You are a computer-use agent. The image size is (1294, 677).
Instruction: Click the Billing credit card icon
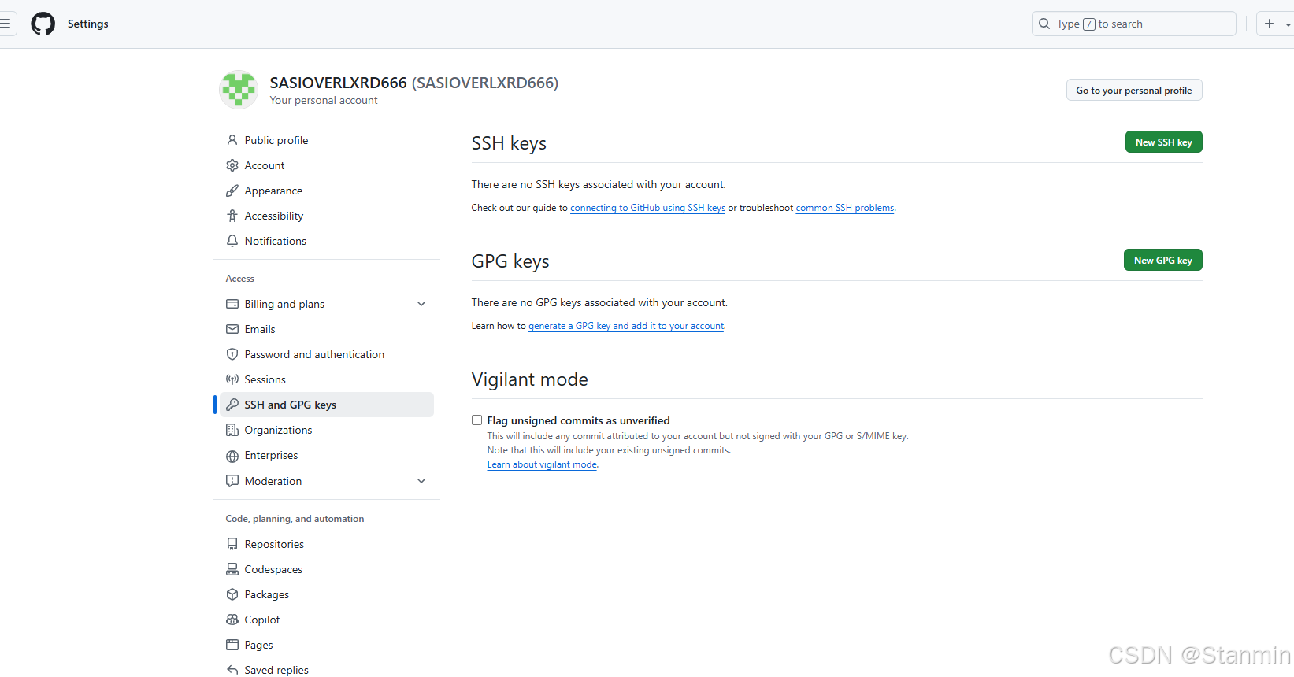point(232,304)
